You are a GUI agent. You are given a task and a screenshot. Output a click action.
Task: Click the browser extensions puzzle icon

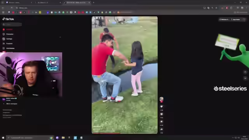coord(231,8)
